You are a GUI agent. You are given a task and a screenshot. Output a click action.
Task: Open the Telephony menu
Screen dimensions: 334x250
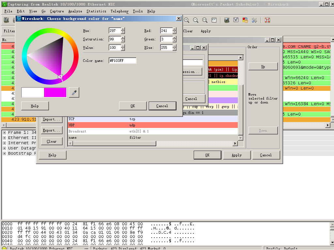[x=119, y=11]
